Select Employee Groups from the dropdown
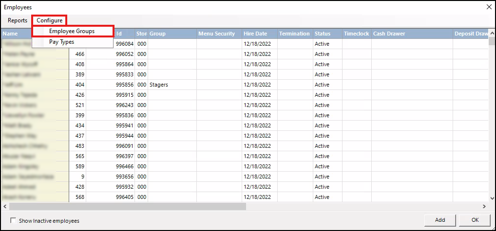This screenshot has height=231, width=496. (72, 31)
